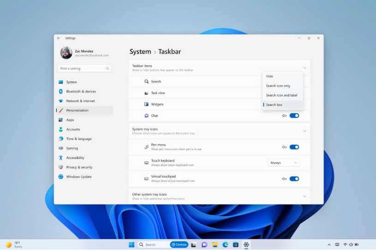Click the Find a setting search field
Screen dimensions: 376x250
tap(82, 68)
